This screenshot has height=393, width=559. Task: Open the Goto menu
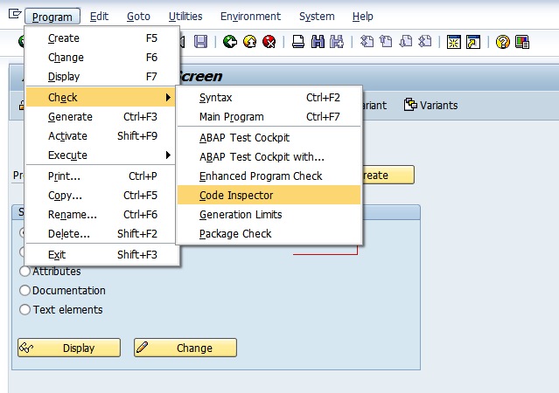point(138,17)
